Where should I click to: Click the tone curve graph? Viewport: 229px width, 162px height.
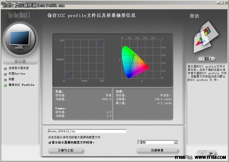click(x=84, y=59)
